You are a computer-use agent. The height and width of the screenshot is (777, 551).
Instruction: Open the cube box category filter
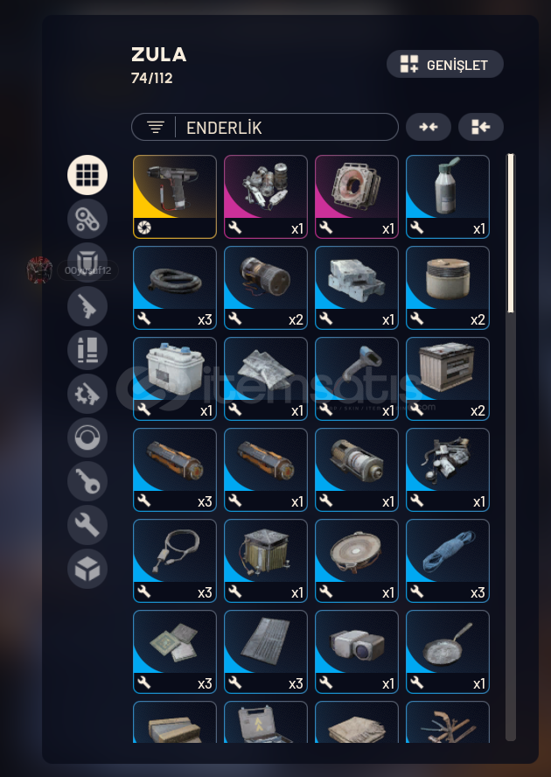point(87,569)
